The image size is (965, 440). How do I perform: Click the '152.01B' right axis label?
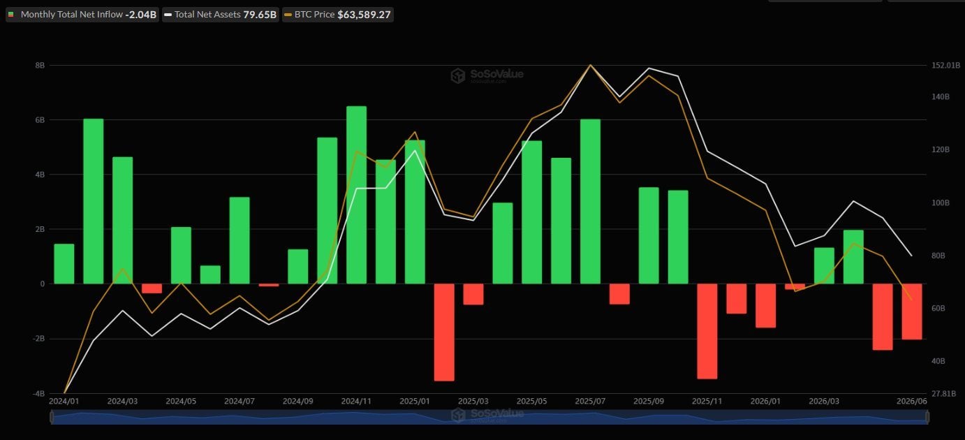click(x=945, y=65)
